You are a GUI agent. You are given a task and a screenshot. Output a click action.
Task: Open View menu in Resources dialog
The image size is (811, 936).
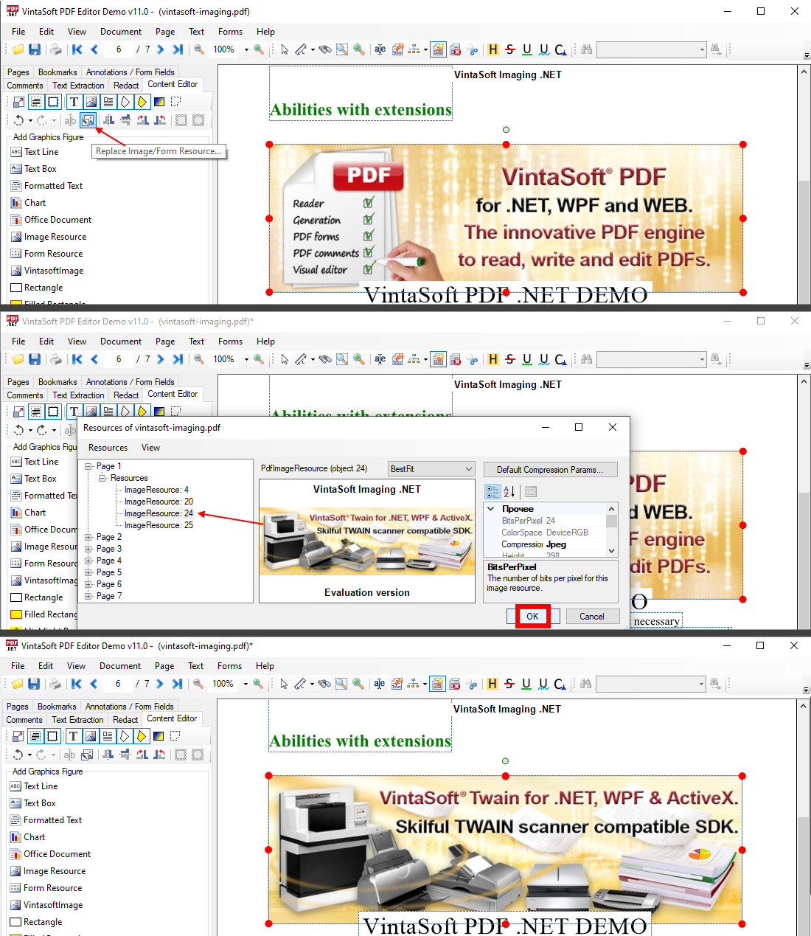point(150,448)
